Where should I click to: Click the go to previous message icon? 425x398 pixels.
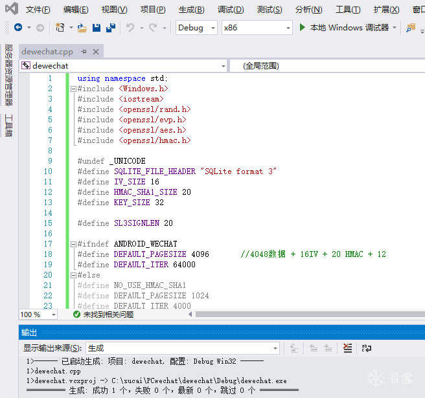click(314, 348)
